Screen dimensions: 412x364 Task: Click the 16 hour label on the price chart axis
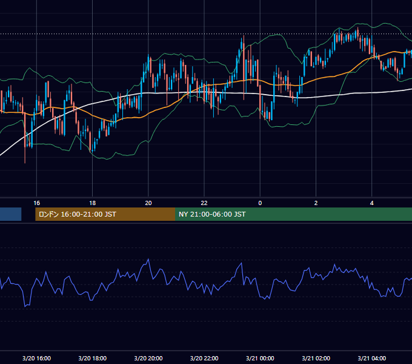tap(37, 203)
